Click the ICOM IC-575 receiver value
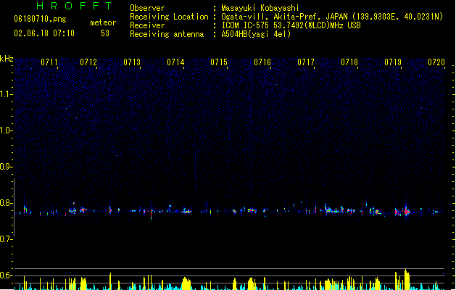 click(x=291, y=25)
